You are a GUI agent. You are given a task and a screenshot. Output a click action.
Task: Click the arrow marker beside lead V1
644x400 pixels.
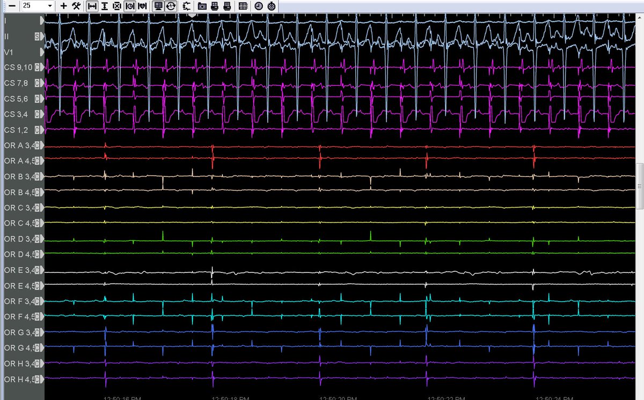click(42, 52)
